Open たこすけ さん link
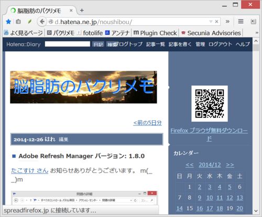This screenshot has width=262, height=217. [x=29, y=170]
